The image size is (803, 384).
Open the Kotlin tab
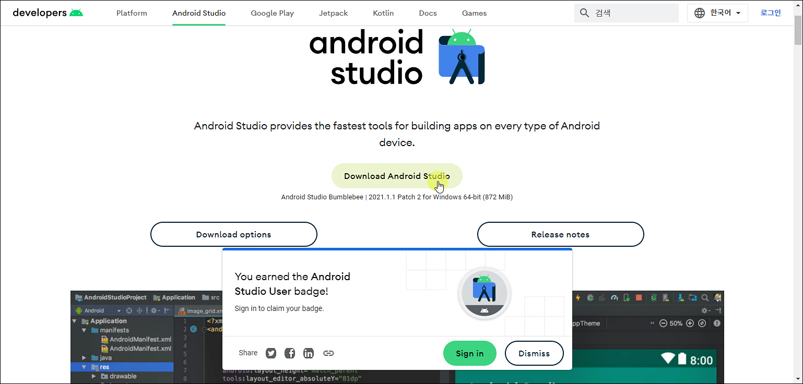383,13
